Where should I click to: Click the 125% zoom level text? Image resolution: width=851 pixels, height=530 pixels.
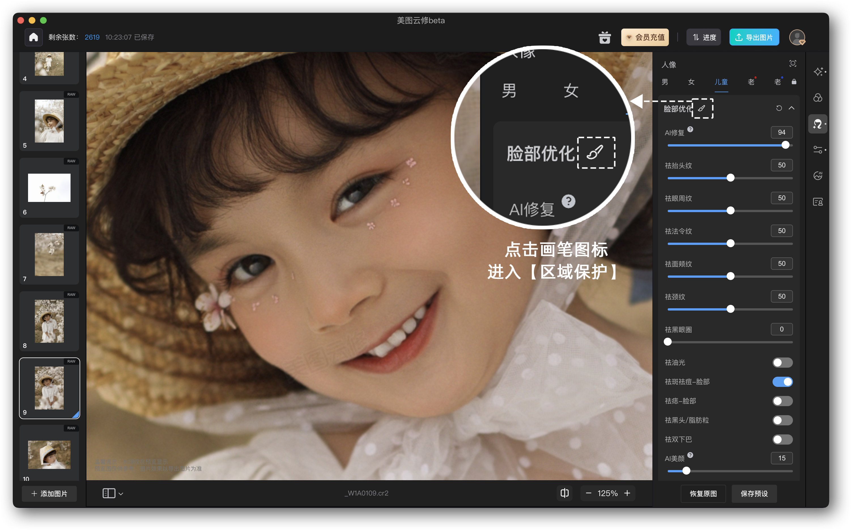click(608, 493)
